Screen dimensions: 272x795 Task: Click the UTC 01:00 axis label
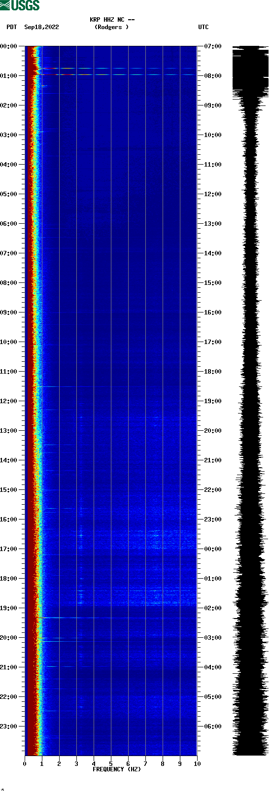pos(213,579)
